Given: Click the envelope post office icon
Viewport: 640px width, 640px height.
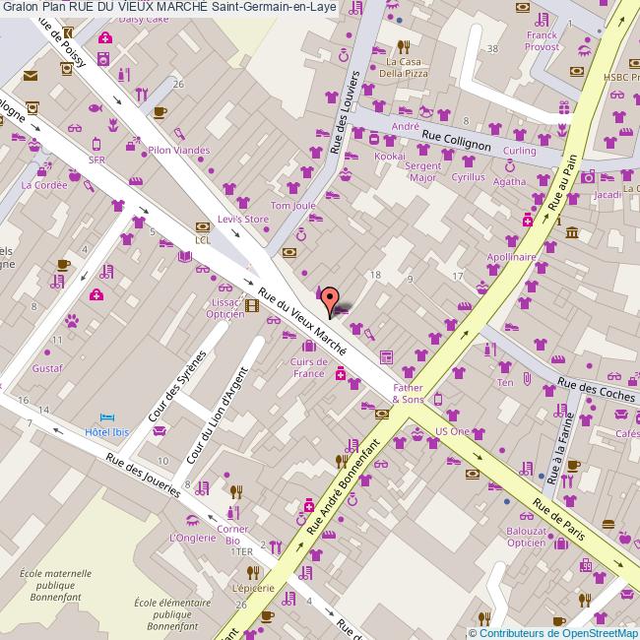Looking at the screenshot, I should click(x=30, y=75).
